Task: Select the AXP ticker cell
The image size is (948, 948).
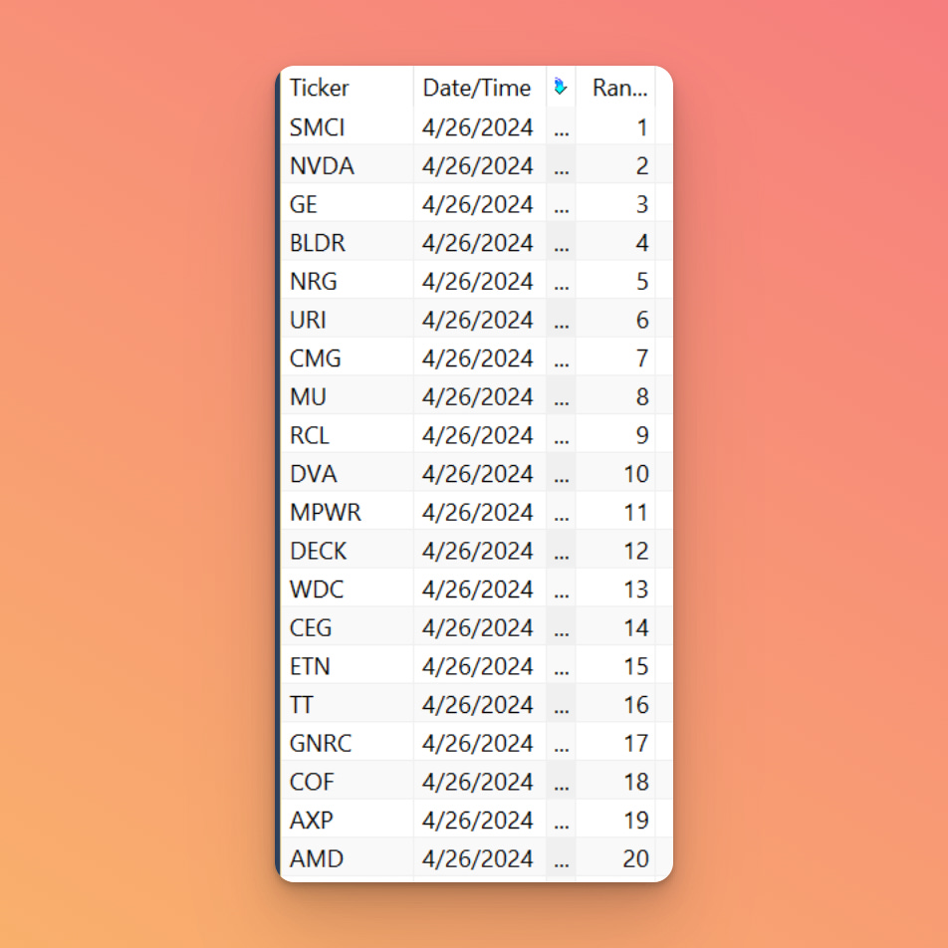Action: (347, 820)
